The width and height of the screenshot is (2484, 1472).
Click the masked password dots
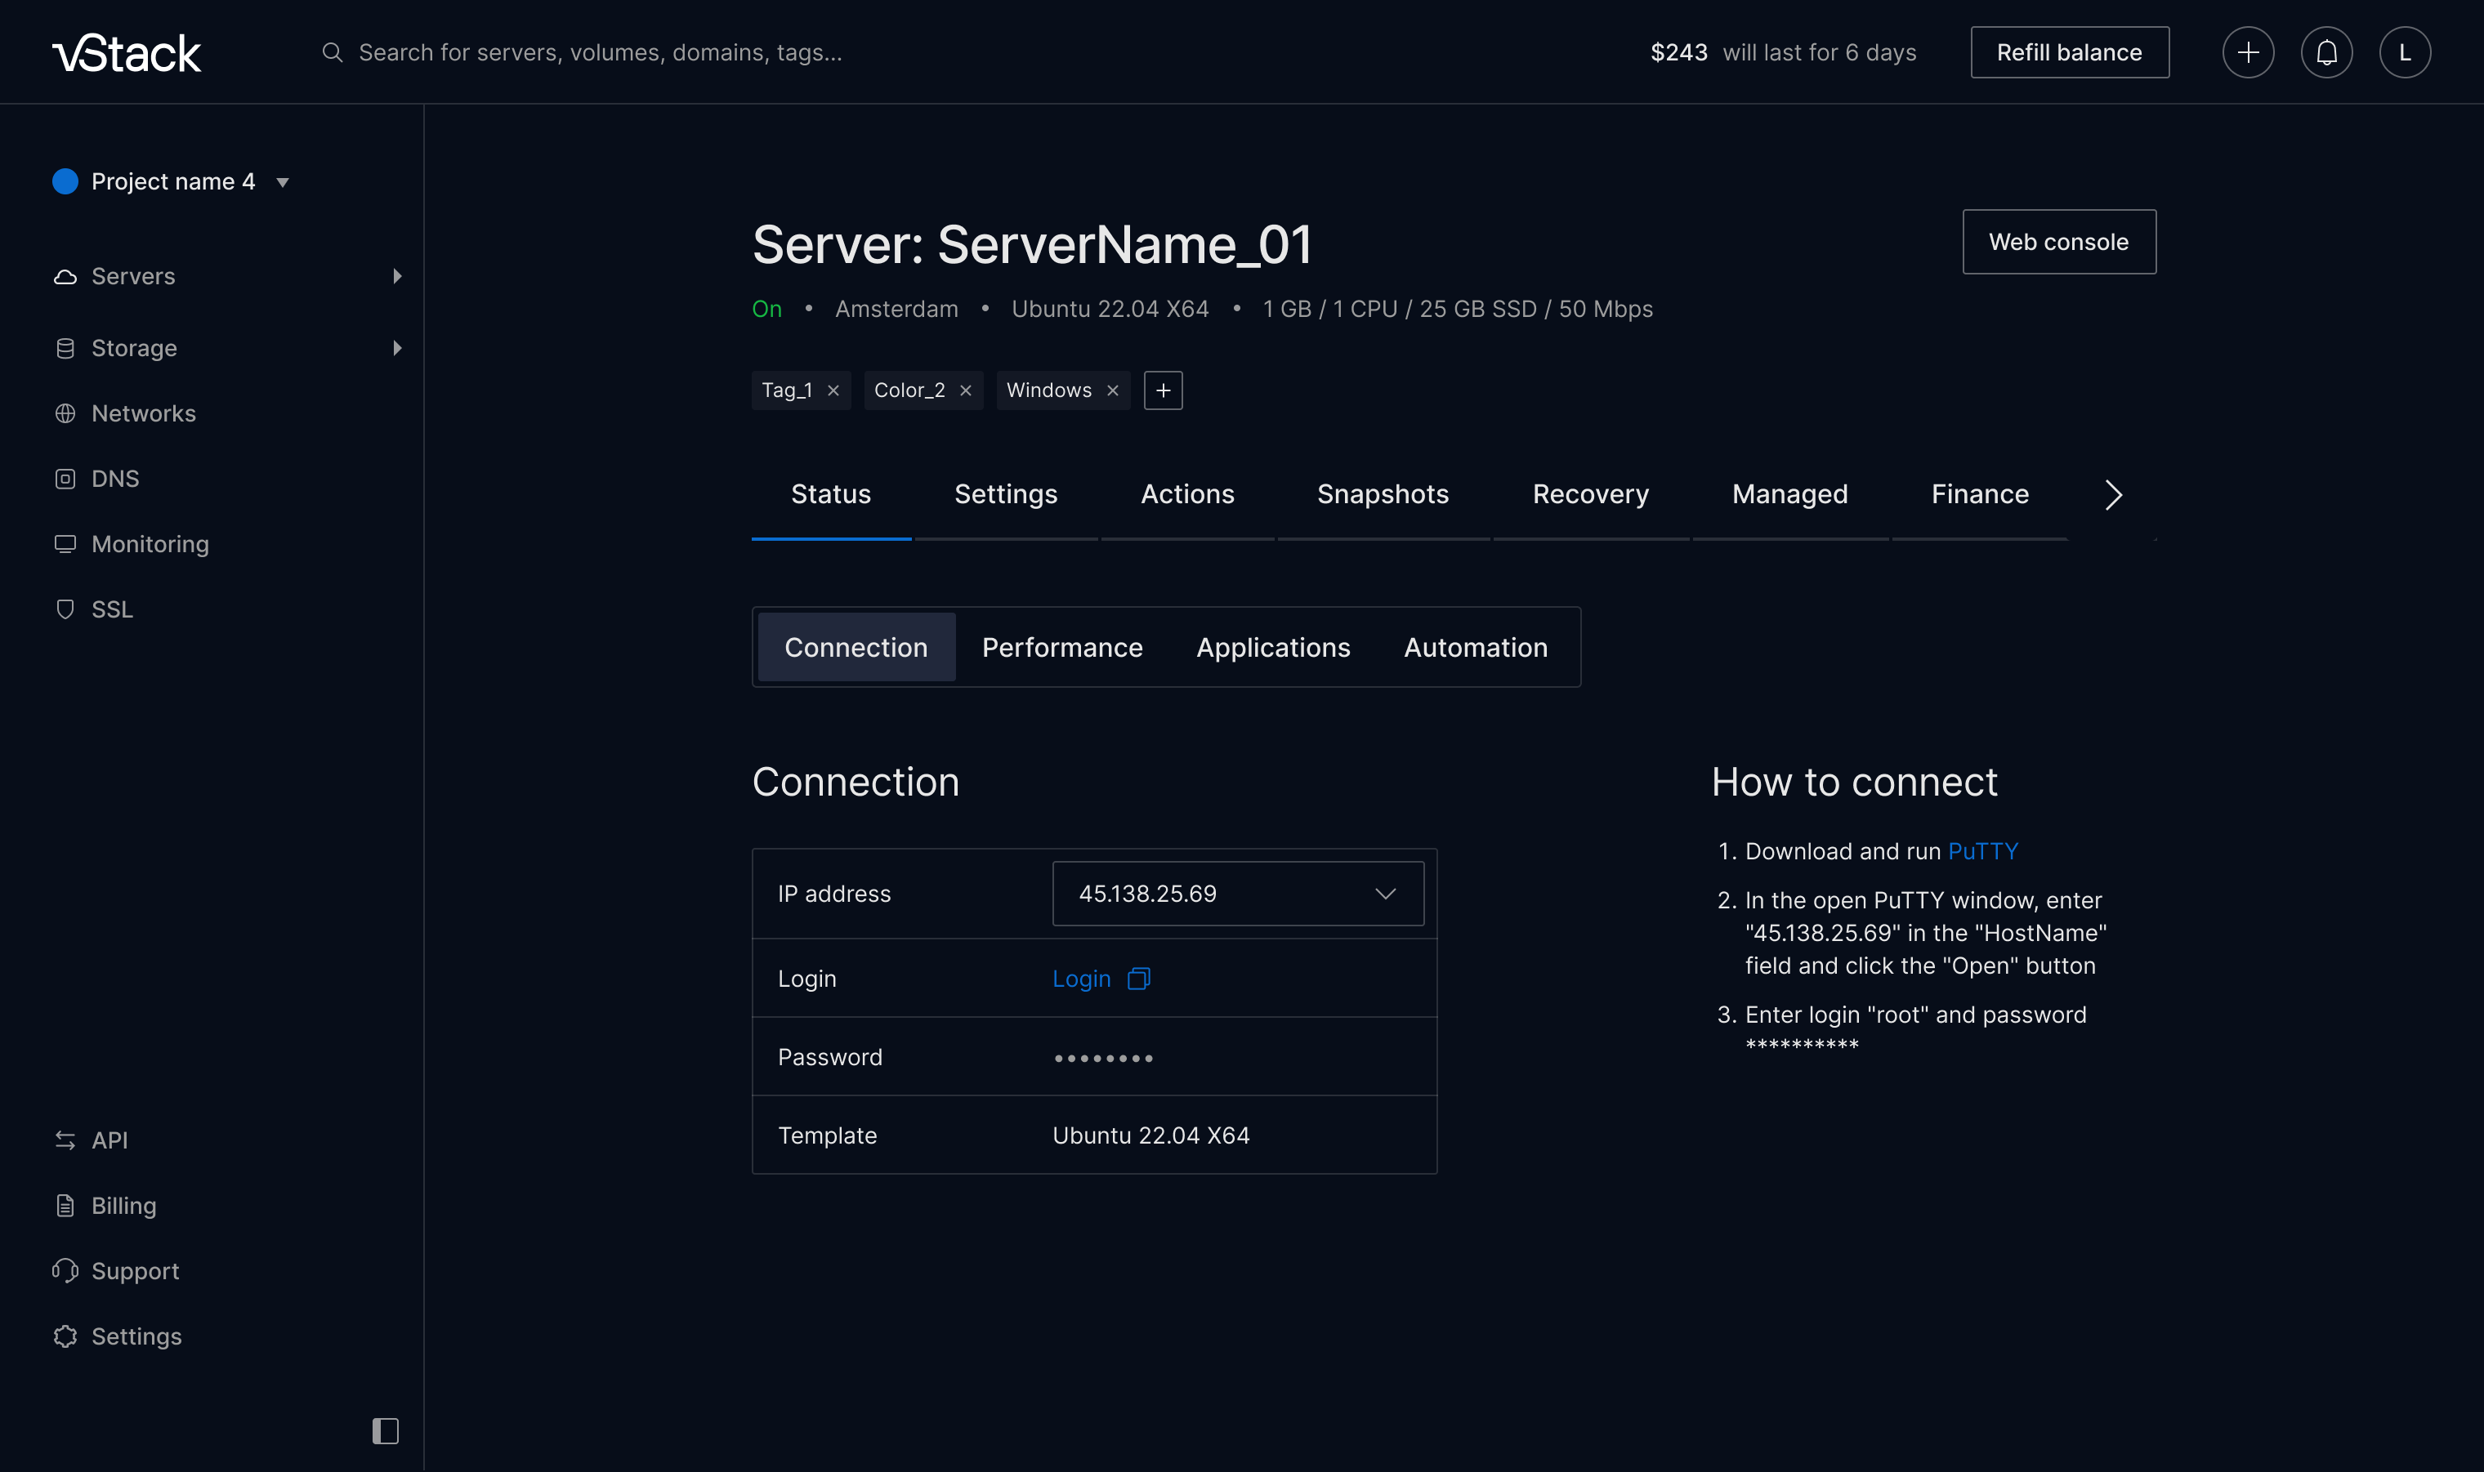coord(1103,1059)
